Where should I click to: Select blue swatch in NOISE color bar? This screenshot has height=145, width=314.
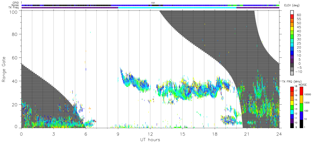pyautogui.click(x=301, y=115)
